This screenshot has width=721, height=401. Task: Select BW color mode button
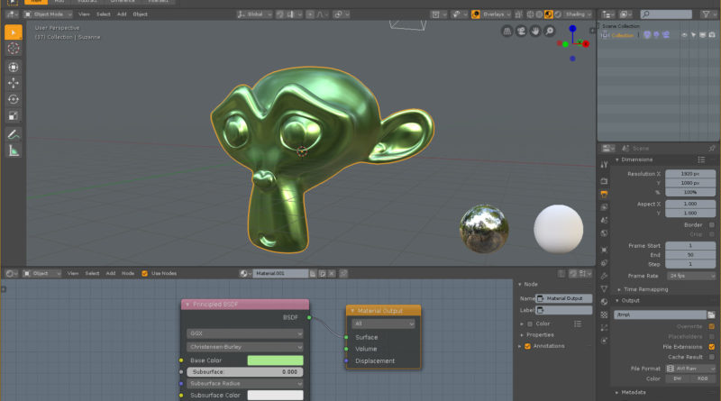(x=678, y=378)
